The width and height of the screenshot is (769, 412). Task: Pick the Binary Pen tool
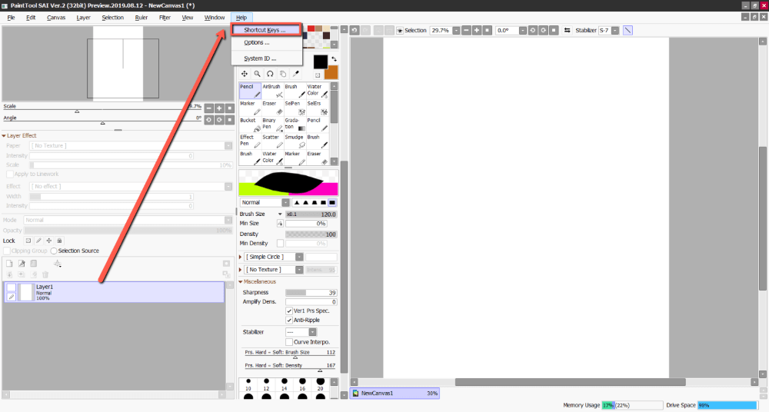tap(272, 124)
